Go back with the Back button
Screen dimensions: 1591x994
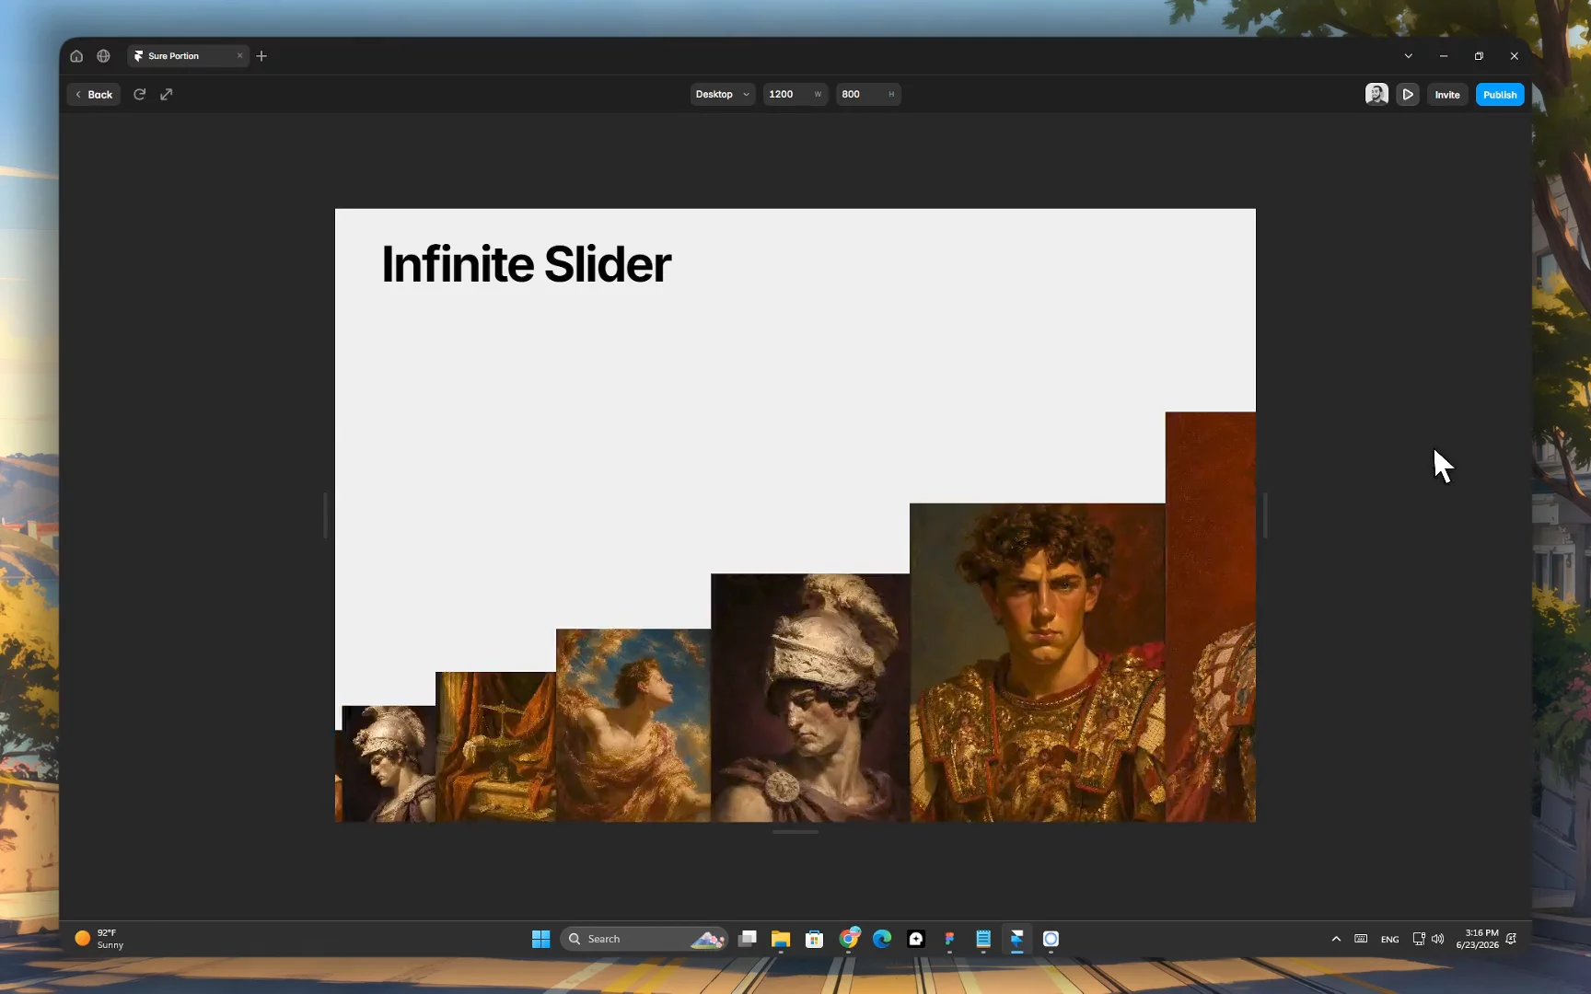(x=93, y=95)
